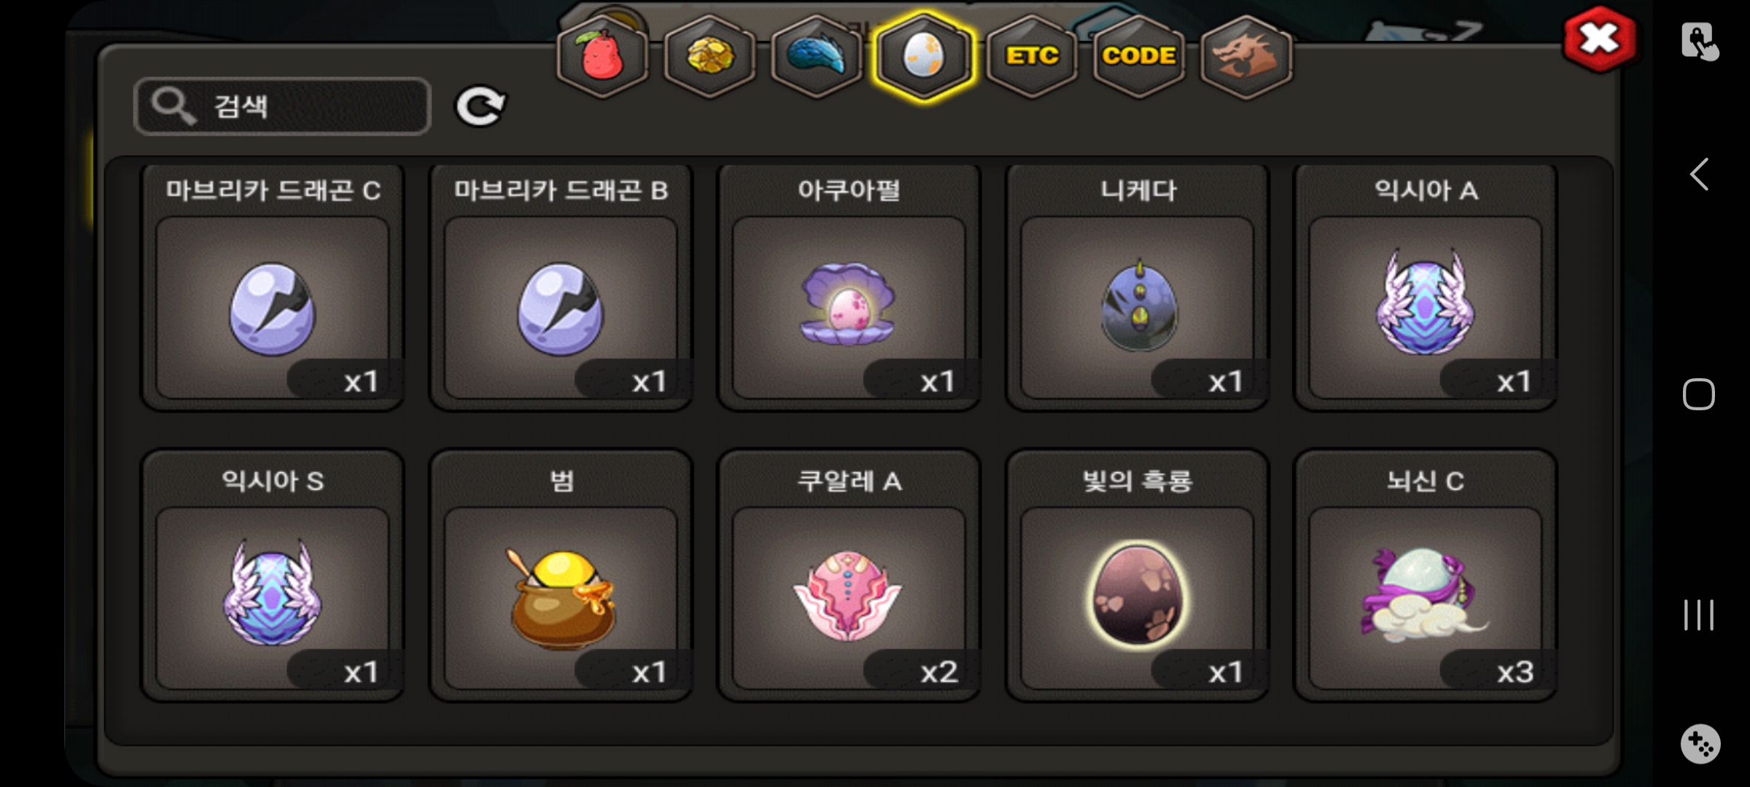
Task: Tap the Android back arrow
Action: (1699, 174)
